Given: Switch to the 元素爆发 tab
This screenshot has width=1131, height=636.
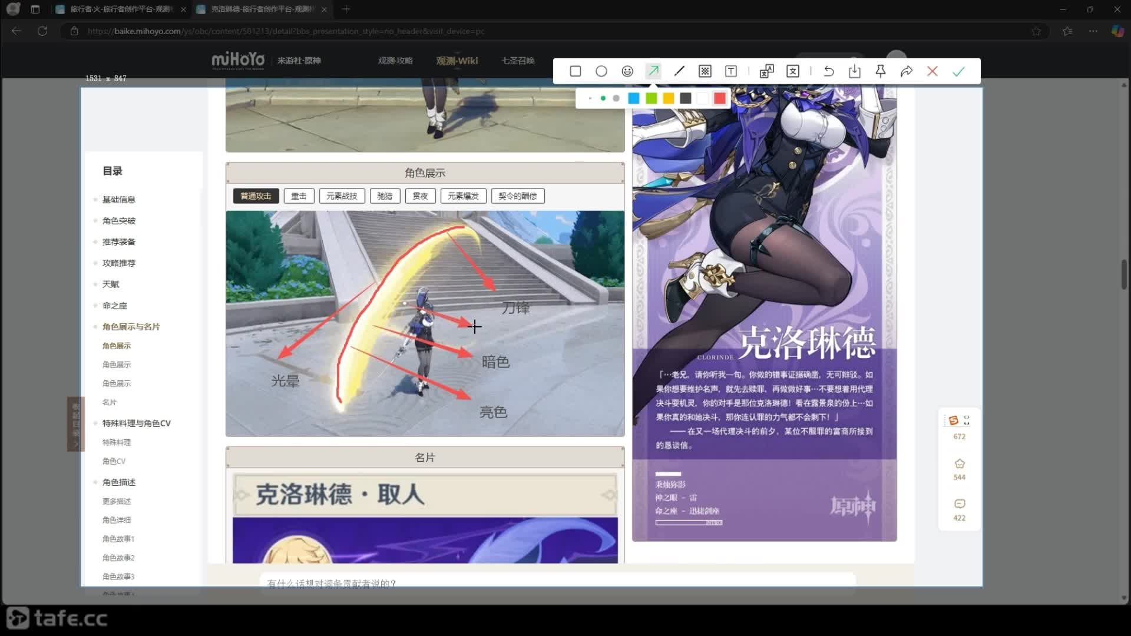Looking at the screenshot, I should pos(463,196).
